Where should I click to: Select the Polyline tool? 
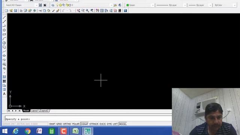[4, 26]
